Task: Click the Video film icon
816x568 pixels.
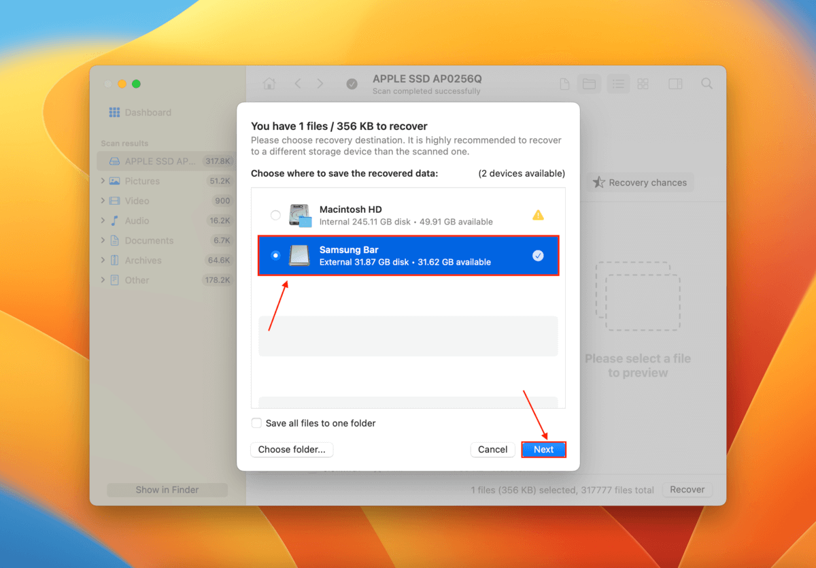Action: pos(114,201)
